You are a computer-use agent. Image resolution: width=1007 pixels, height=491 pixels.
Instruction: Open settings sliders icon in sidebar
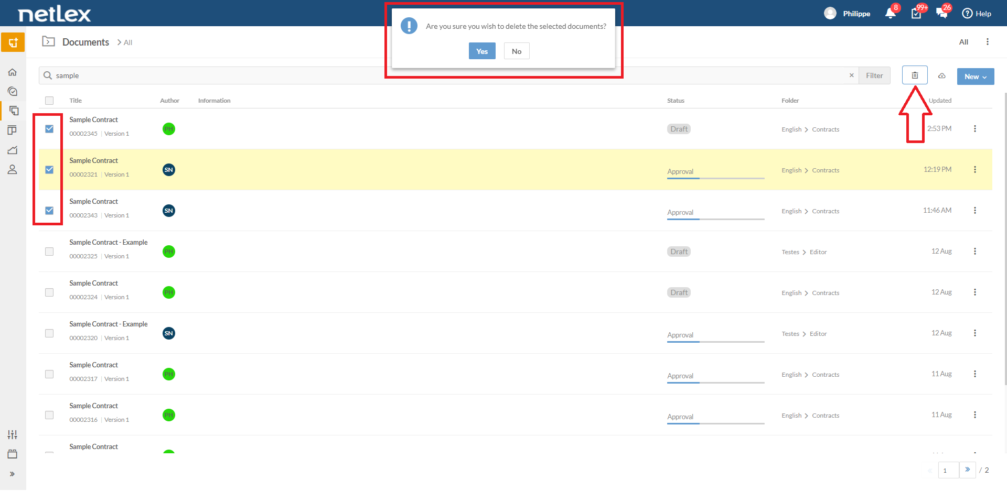(x=13, y=434)
